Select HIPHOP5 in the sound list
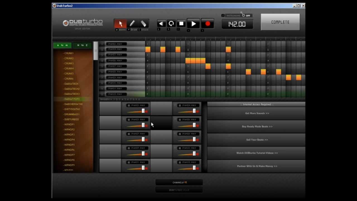357x201 pixels. pos(69,145)
